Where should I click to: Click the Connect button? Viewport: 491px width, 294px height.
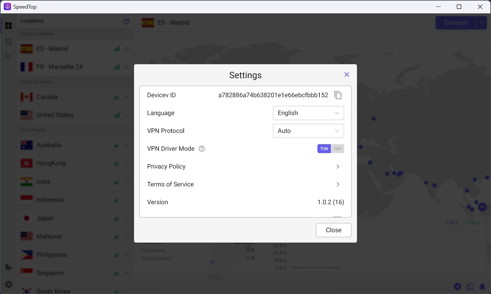pos(455,23)
